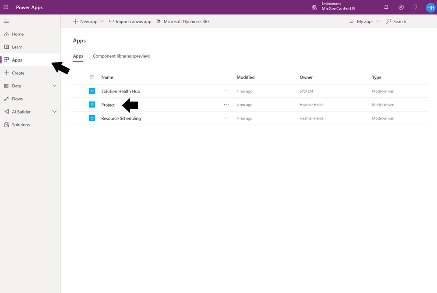The height and width of the screenshot is (293, 437).
Task: Click the Solution Health Hub app icon
Action: (92, 91)
